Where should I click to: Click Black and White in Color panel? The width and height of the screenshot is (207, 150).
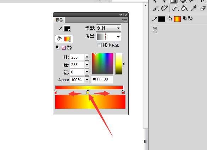(57, 47)
